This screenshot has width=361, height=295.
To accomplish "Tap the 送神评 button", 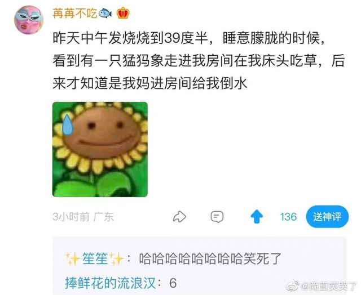I will pos(327,217).
